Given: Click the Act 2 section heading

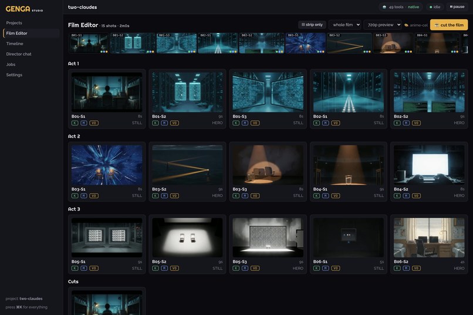Looking at the screenshot, I should [x=74, y=136].
